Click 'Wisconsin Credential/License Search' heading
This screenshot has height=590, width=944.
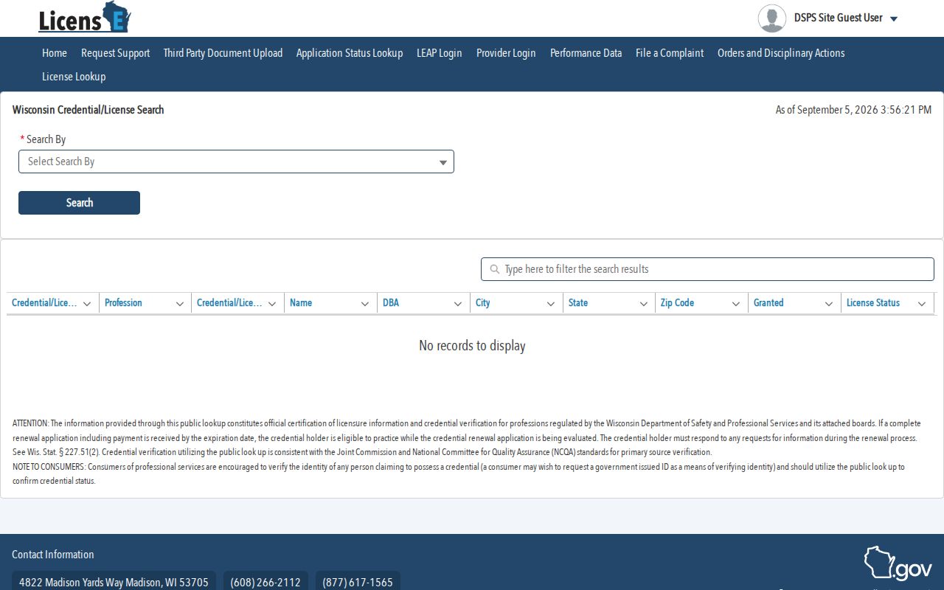tap(88, 110)
